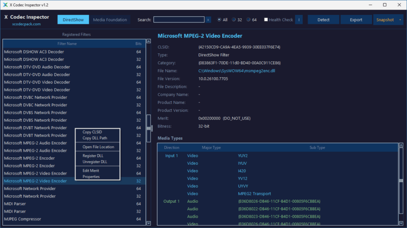Screen dimensions: 407x228
Task: Choose Register DLL from context menu
Action: (x=93, y=156)
